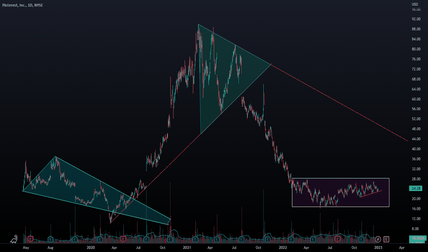Image resolution: width=428 pixels, height=252 pixels.
Task: Open the teal earnings marker after Oct 2020
Action: [170, 239]
